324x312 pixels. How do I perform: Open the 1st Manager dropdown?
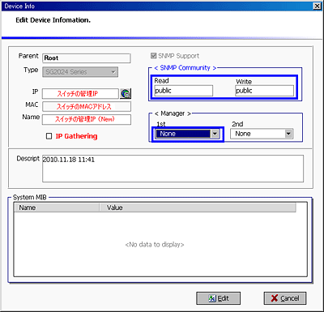click(215, 134)
